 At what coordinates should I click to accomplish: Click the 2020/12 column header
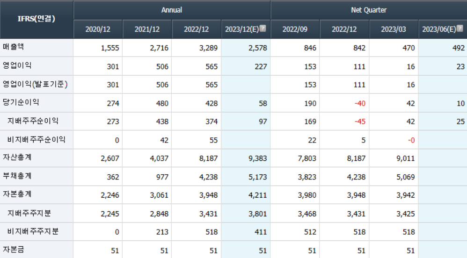(98, 29)
